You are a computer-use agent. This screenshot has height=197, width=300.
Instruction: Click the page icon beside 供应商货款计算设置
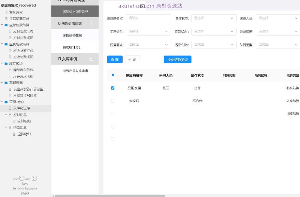tap(10, 89)
